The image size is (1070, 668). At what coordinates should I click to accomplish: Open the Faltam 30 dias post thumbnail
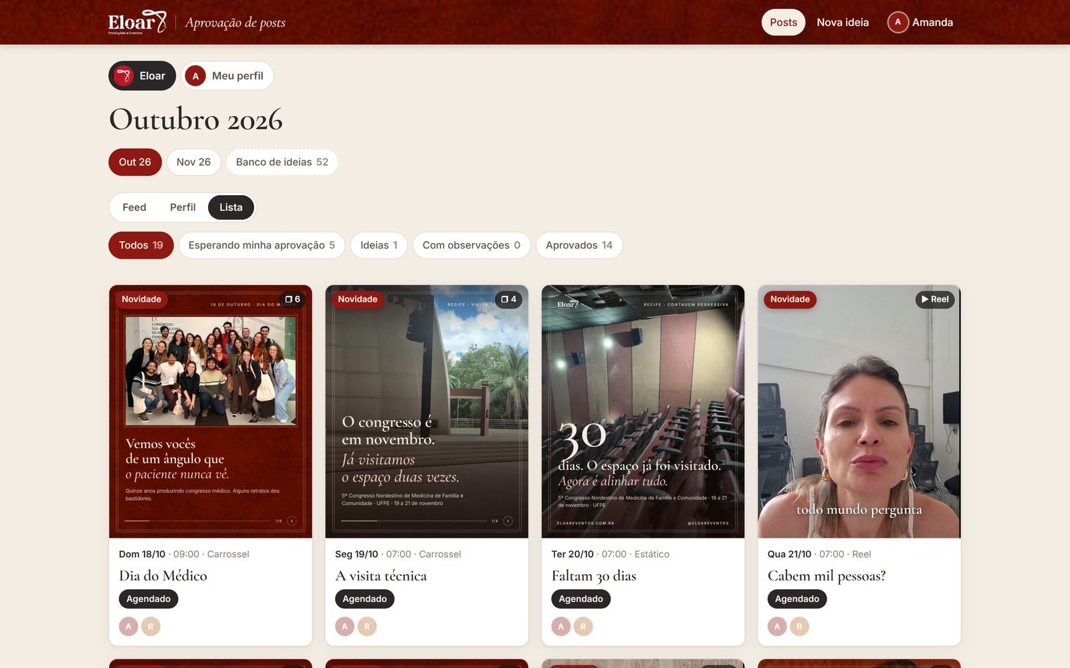(643, 411)
